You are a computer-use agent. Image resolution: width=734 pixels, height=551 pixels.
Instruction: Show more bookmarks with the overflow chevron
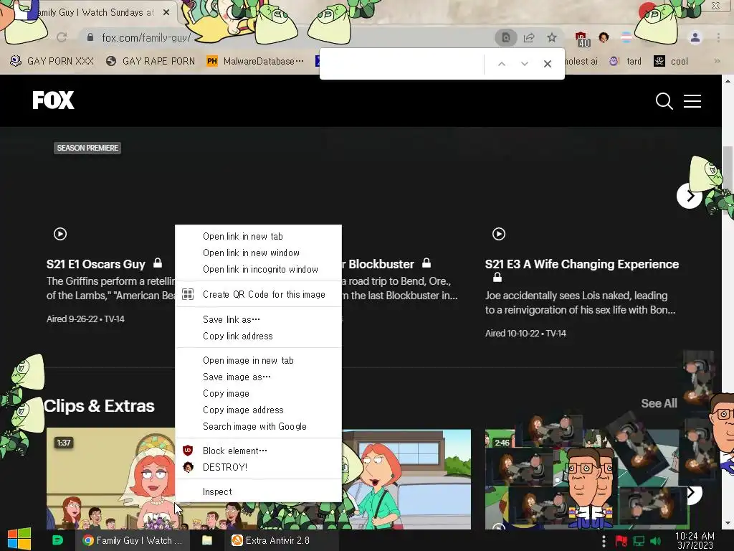pos(717,61)
